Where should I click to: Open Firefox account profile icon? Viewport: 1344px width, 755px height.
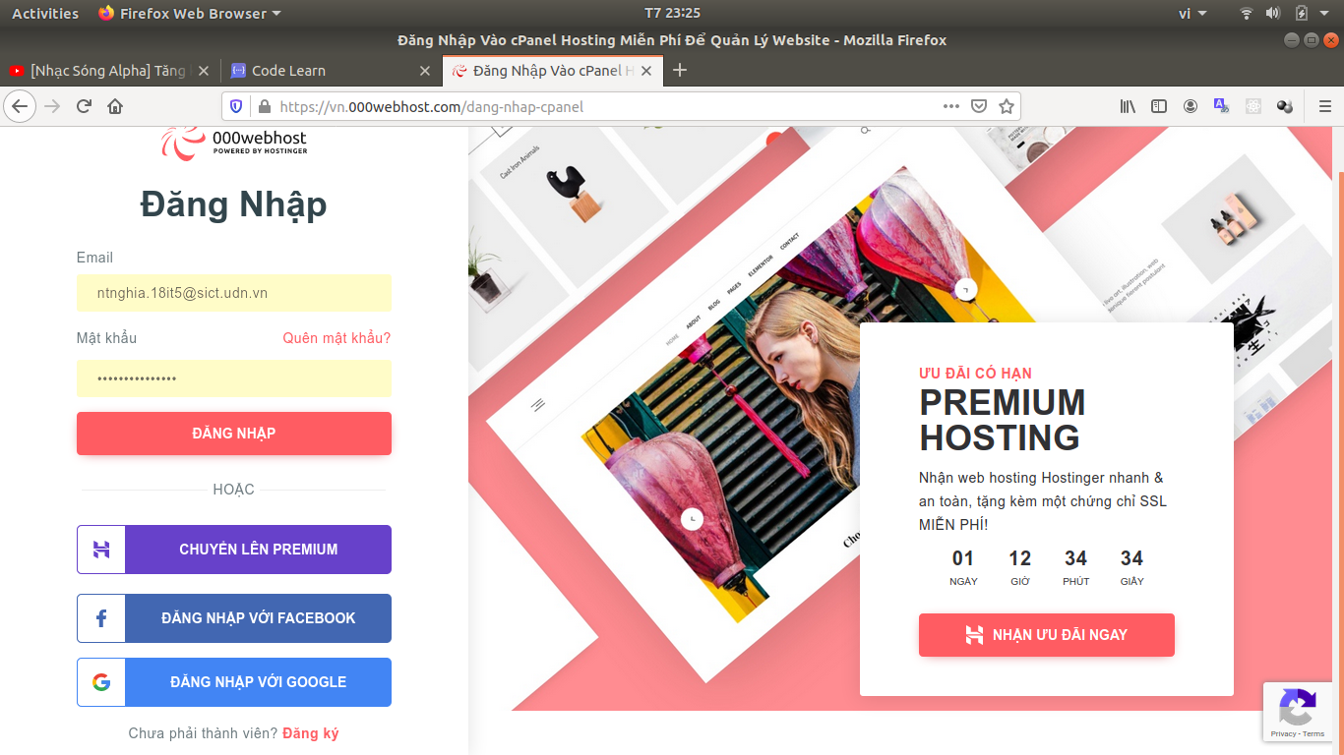click(1191, 106)
